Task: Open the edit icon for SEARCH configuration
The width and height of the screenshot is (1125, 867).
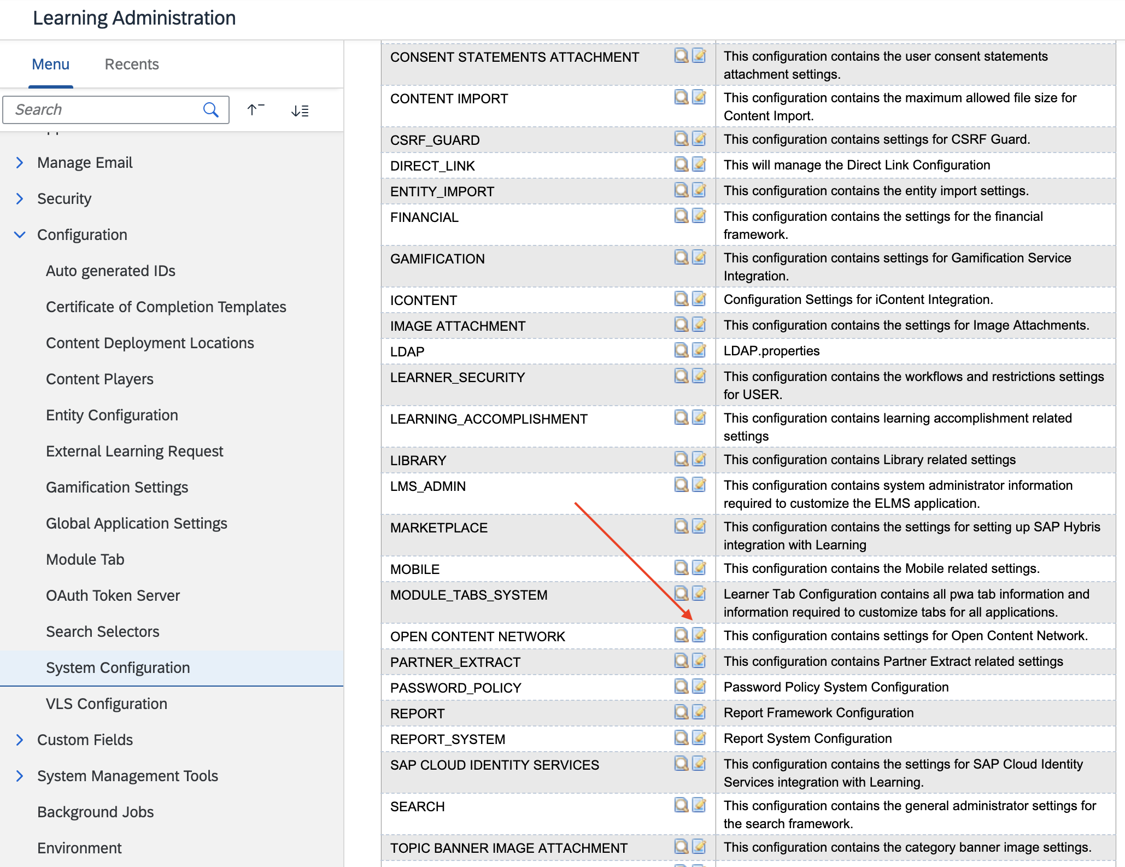Action: point(699,805)
